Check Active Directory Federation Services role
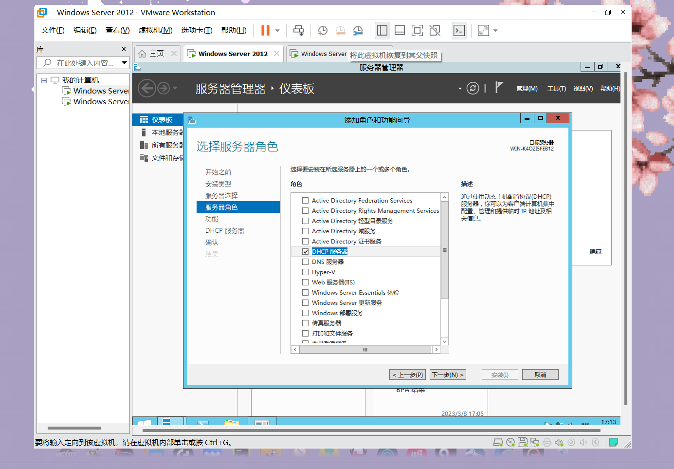This screenshot has height=469, width=674. (305, 201)
